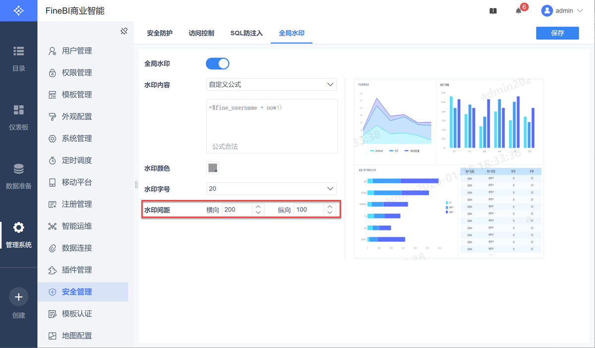
Task: Switch to the SQL防注入 tab
Action: pos(246,33)
